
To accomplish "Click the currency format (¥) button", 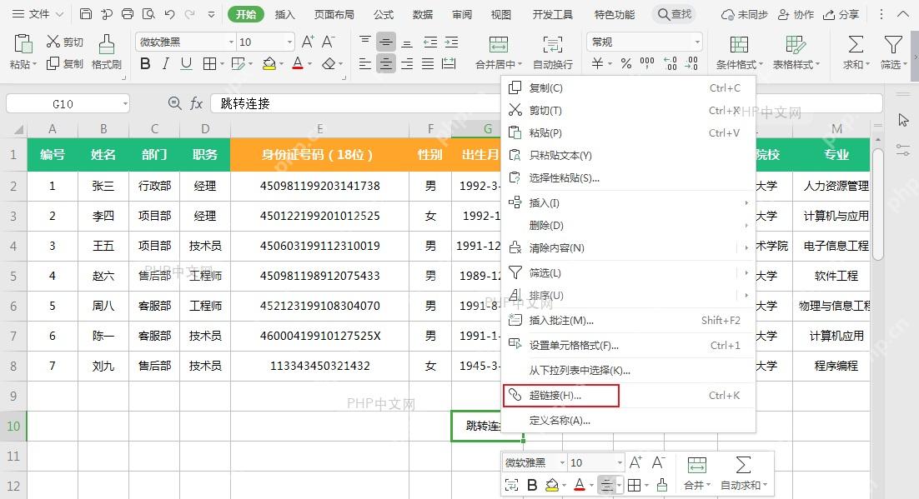I will [597, 64].
